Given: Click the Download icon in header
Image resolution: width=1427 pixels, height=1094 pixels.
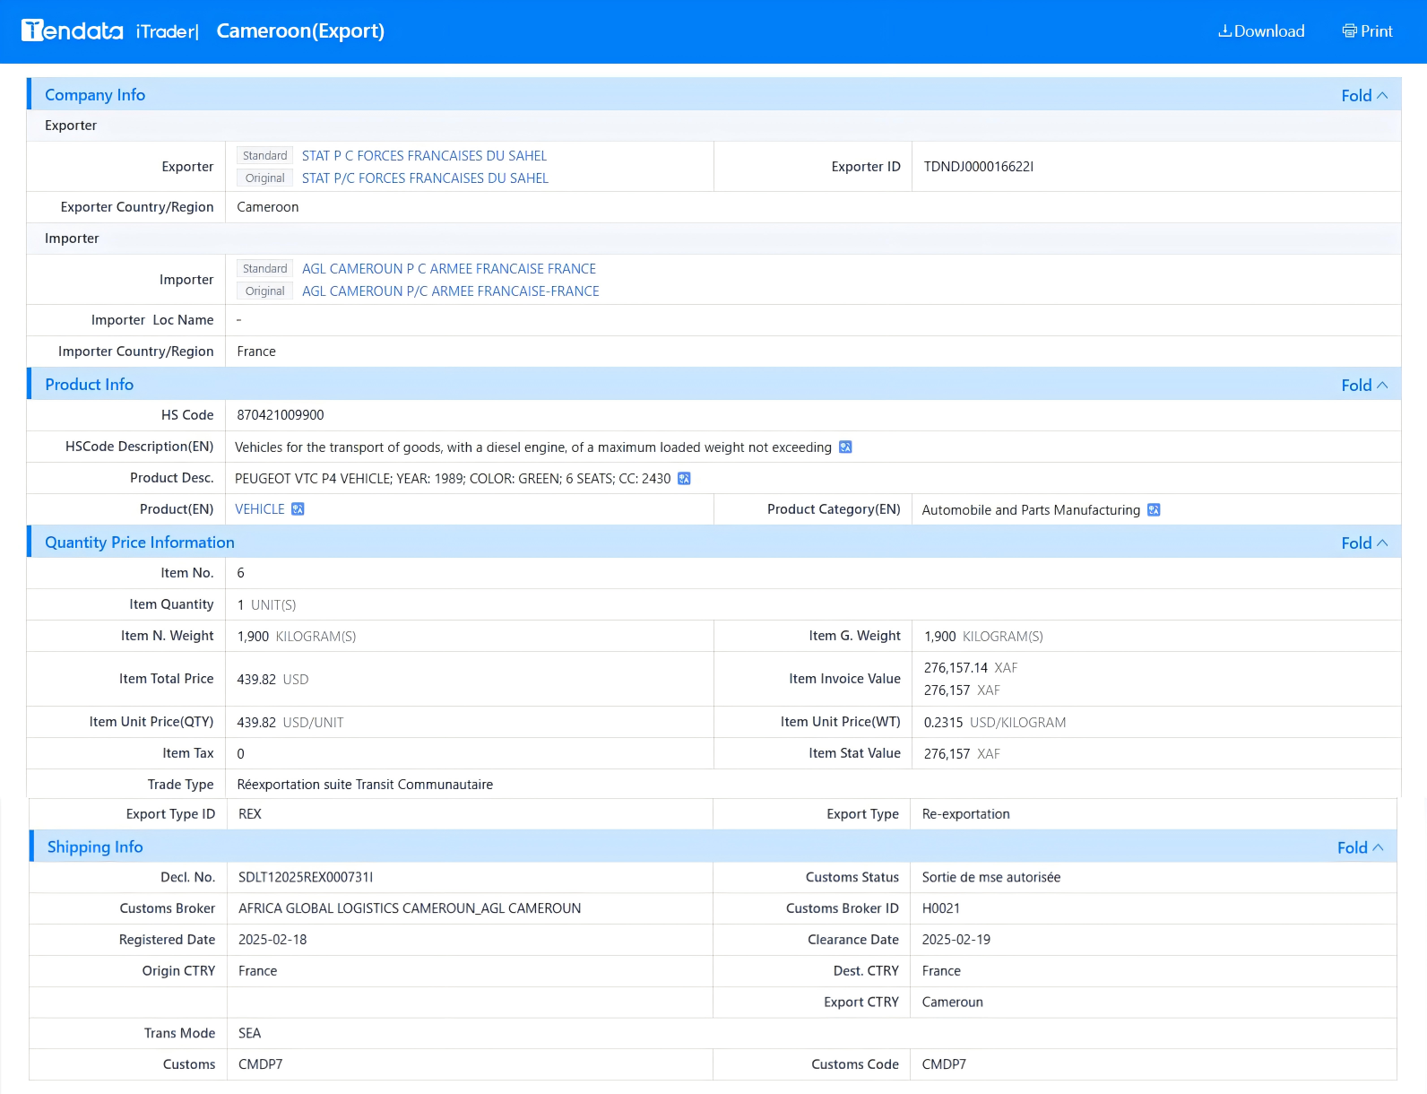Looking at the screenshot, I should tap(1224, 30).
